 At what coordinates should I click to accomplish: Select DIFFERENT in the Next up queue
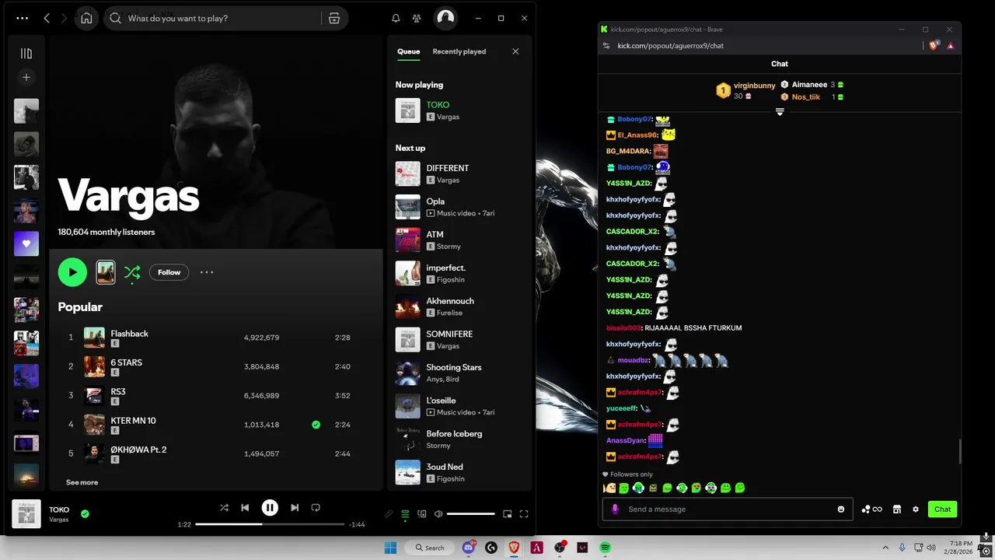[x=459, y=173]
